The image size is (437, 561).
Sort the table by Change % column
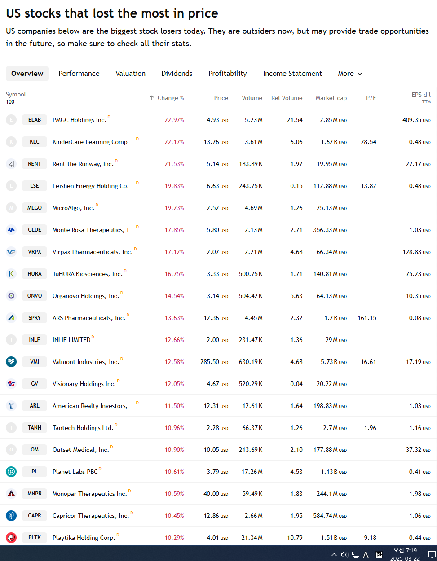167,98
